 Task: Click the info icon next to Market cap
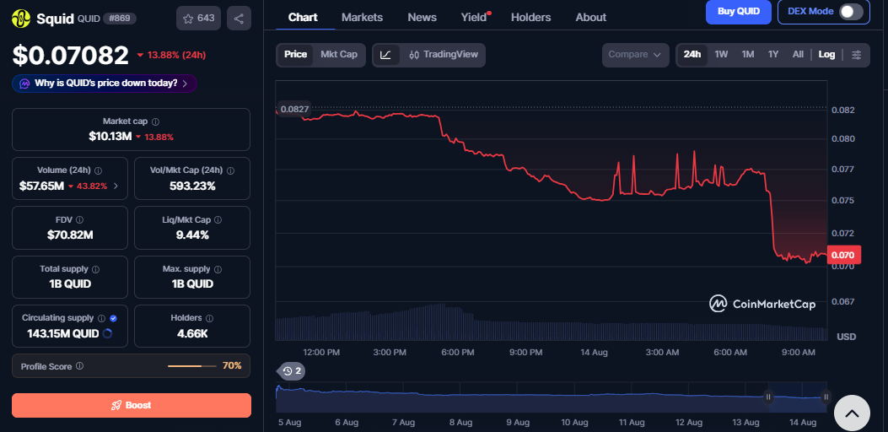click(156, 121)
